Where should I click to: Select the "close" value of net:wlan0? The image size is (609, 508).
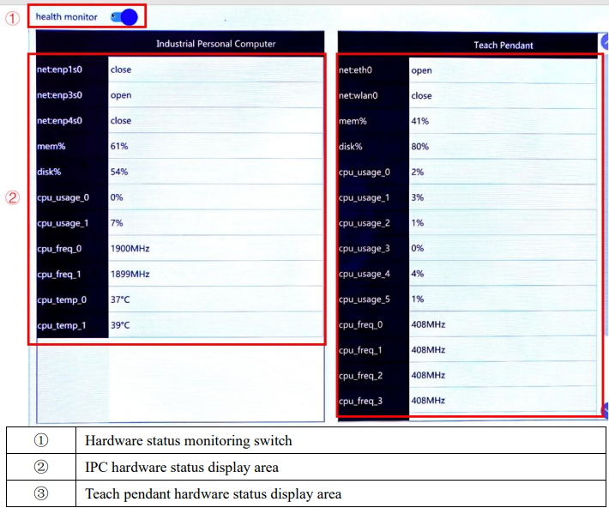(x=421, y=95)
